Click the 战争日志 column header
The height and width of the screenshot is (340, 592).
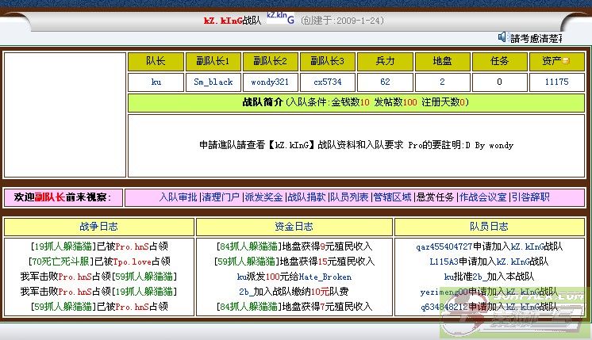point(99,227)
